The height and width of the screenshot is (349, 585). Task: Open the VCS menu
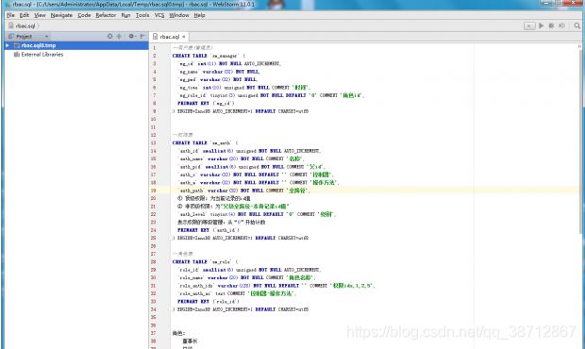159,15
